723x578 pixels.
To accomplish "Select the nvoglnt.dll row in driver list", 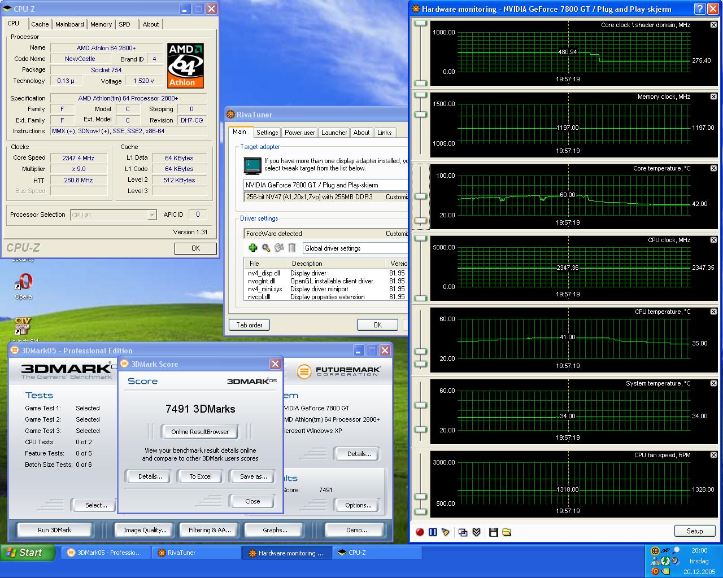I will [326, 281].
